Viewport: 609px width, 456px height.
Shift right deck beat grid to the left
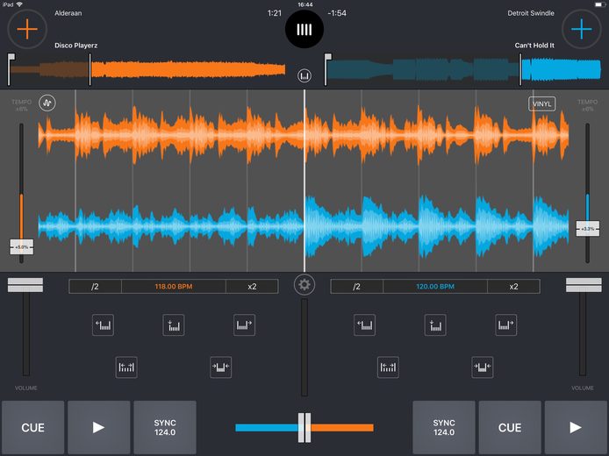[365, 324]
